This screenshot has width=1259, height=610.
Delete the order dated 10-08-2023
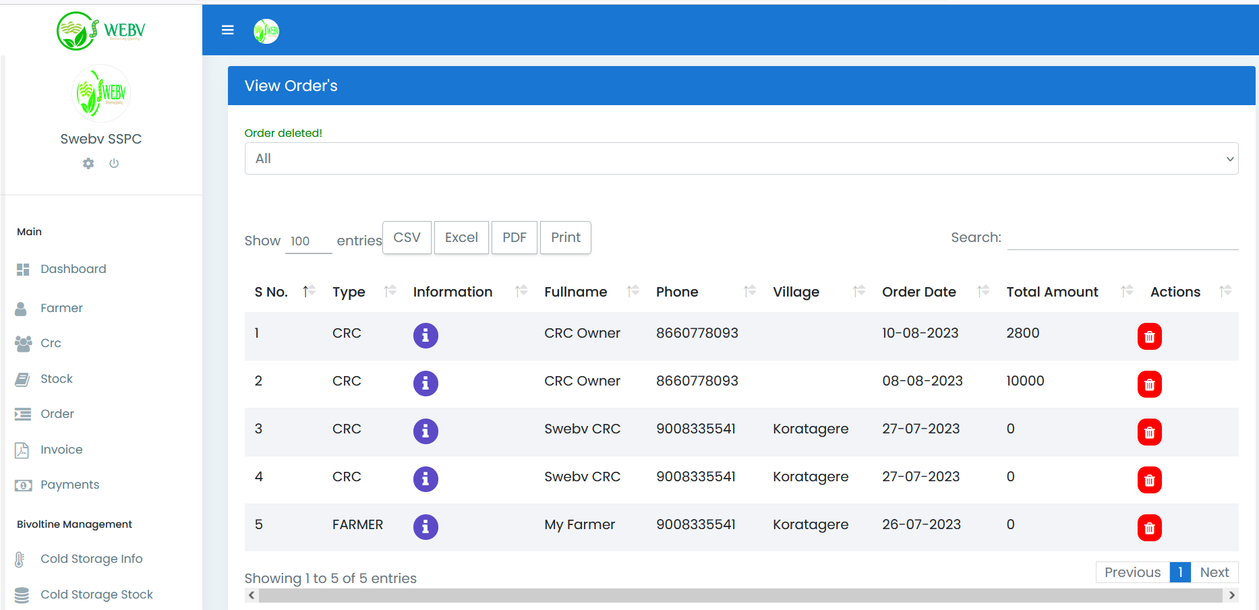click(1149, 336)
